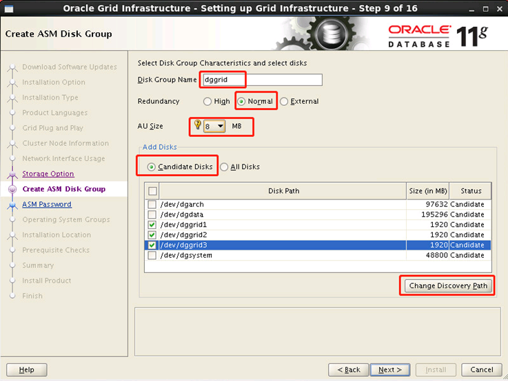Select Create ASM Disk Group step
Image resolution: width=508 pixels, height=381 pixels.
64,189
